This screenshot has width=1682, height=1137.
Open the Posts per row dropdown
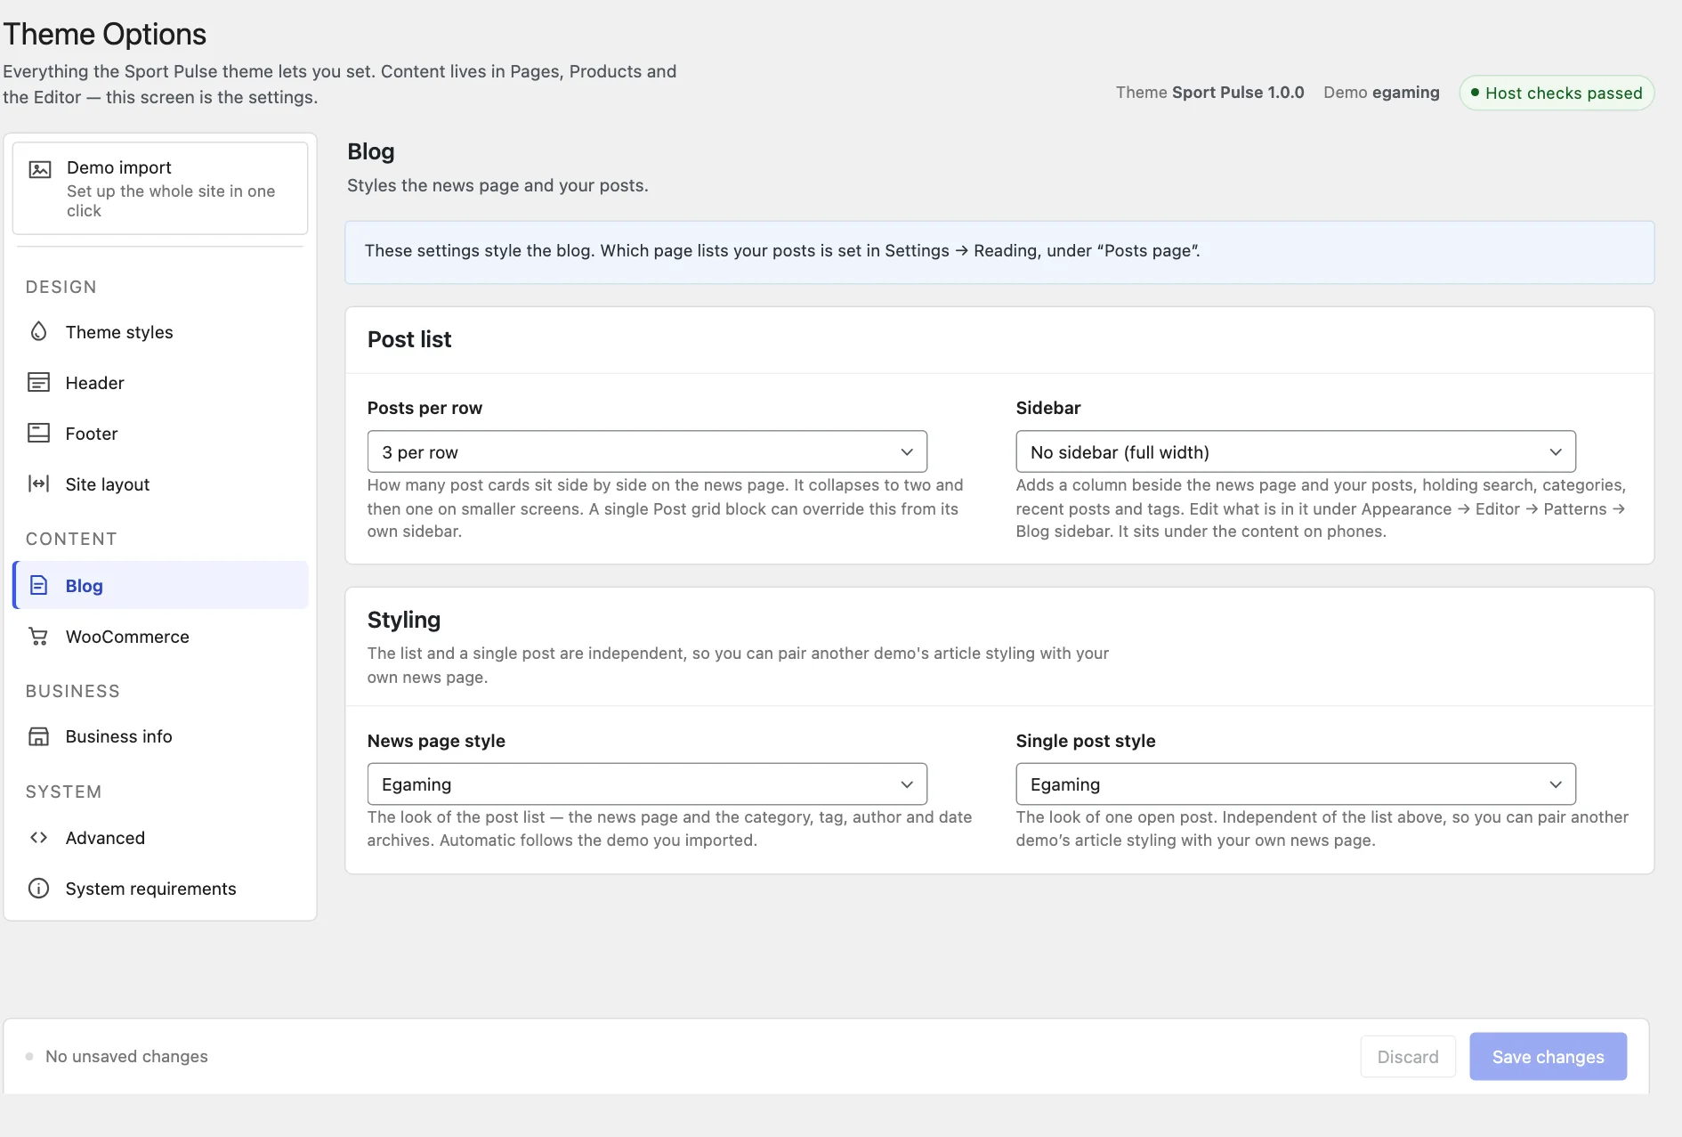[x=647, y=451]
